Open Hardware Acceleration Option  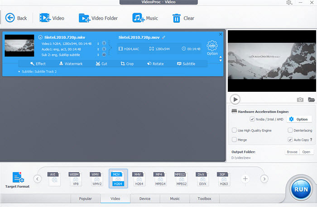(298, 119)
